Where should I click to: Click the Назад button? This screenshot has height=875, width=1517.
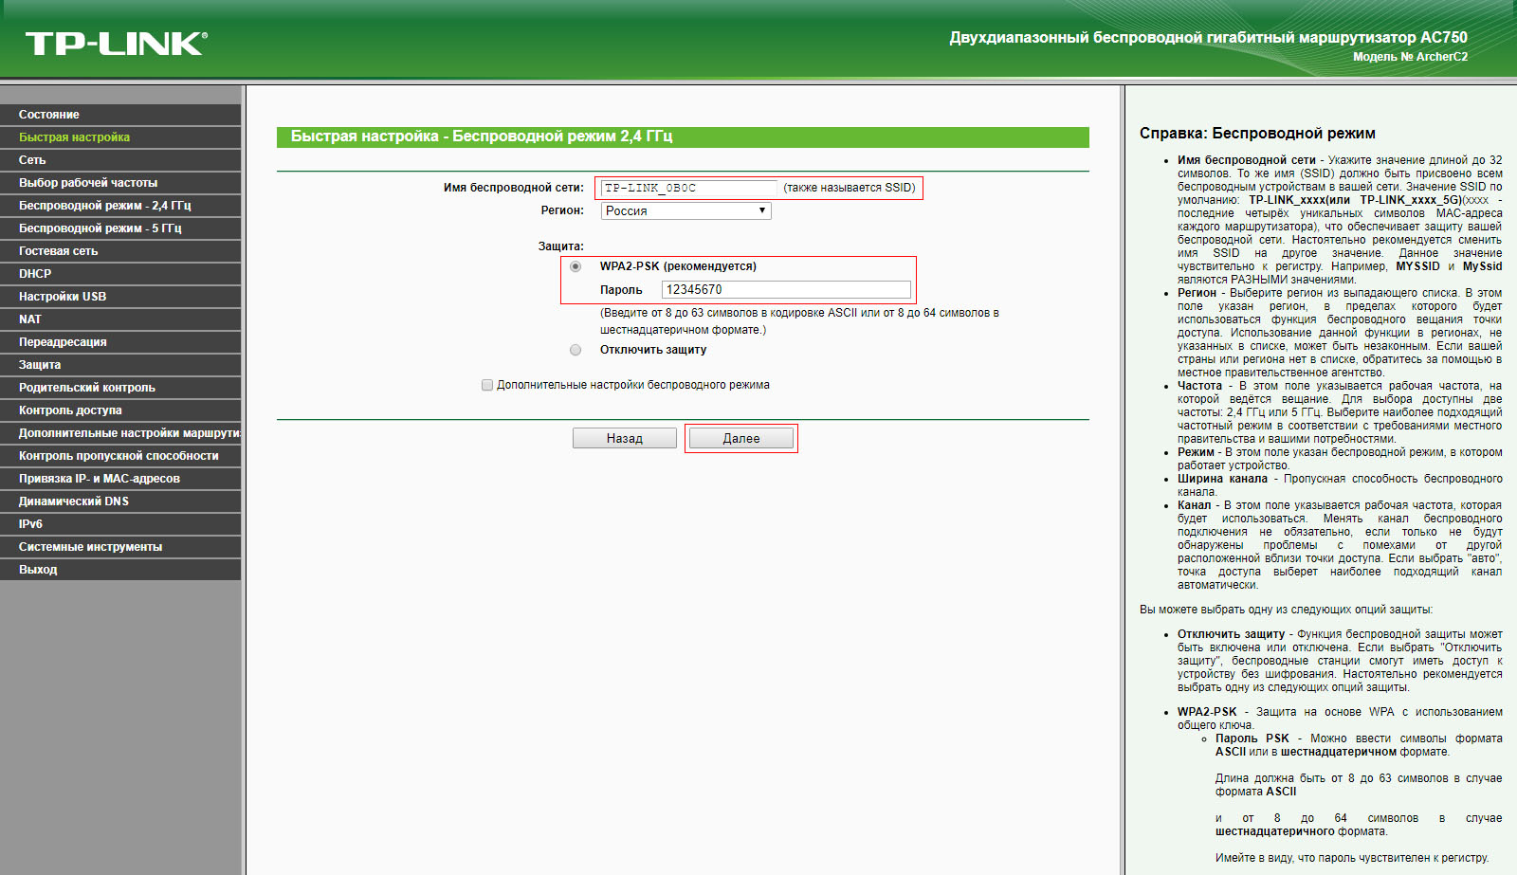(625, 438)
